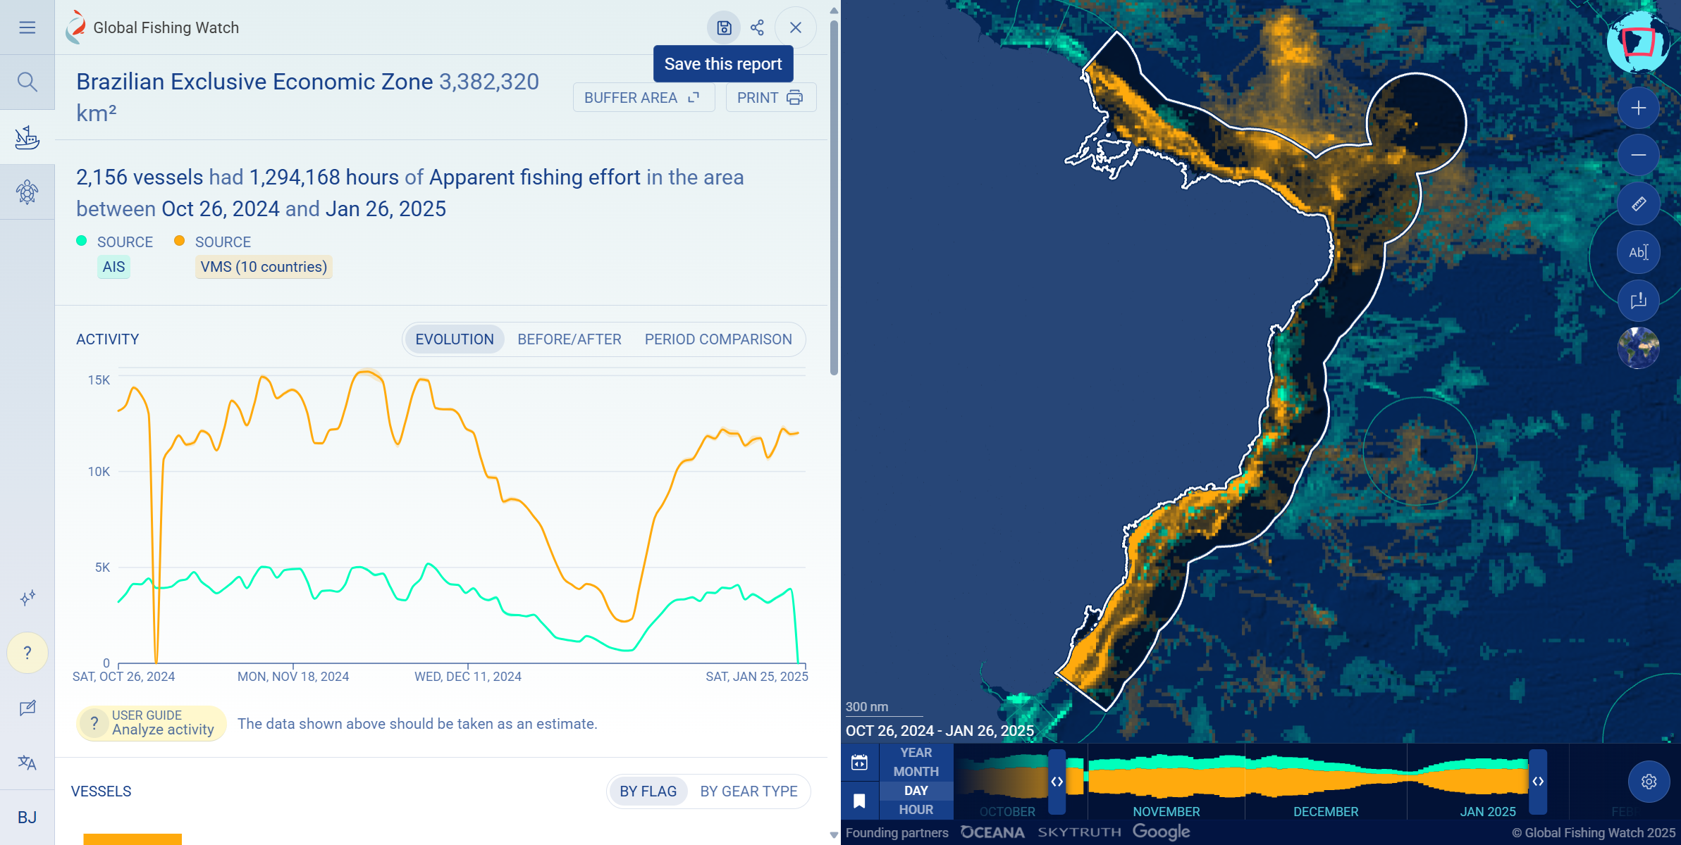
Task: Select Period Comparison activity view
Action: coord(718,339)
